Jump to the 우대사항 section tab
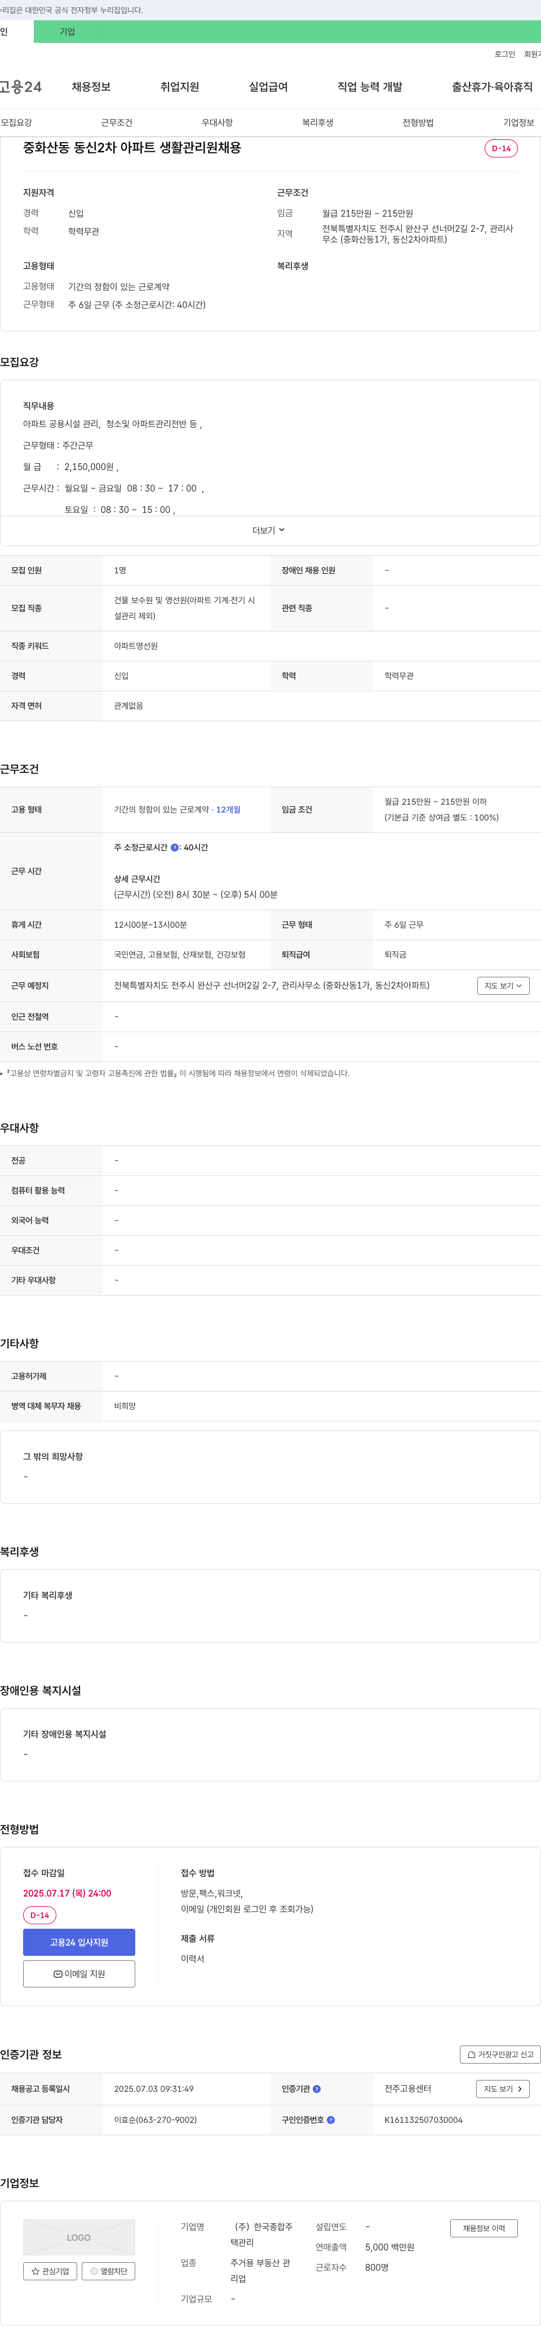541x2326 pixels. (x=216, y=123)
